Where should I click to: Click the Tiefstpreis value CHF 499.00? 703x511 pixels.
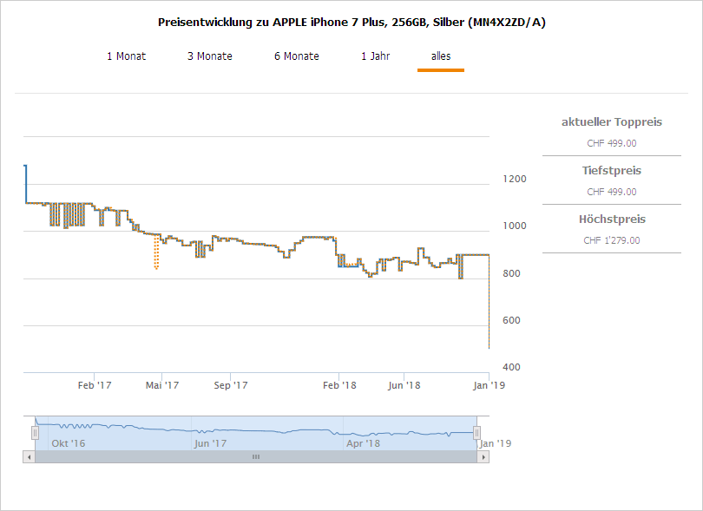pyautogui.click(x=611, y=192)
